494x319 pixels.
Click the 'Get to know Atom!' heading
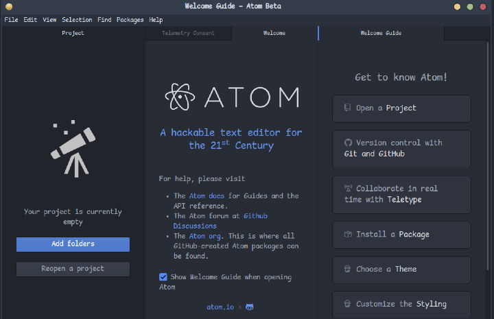[401, 77]
